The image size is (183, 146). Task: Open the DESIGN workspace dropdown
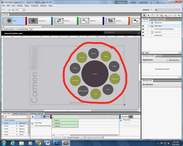151,10
